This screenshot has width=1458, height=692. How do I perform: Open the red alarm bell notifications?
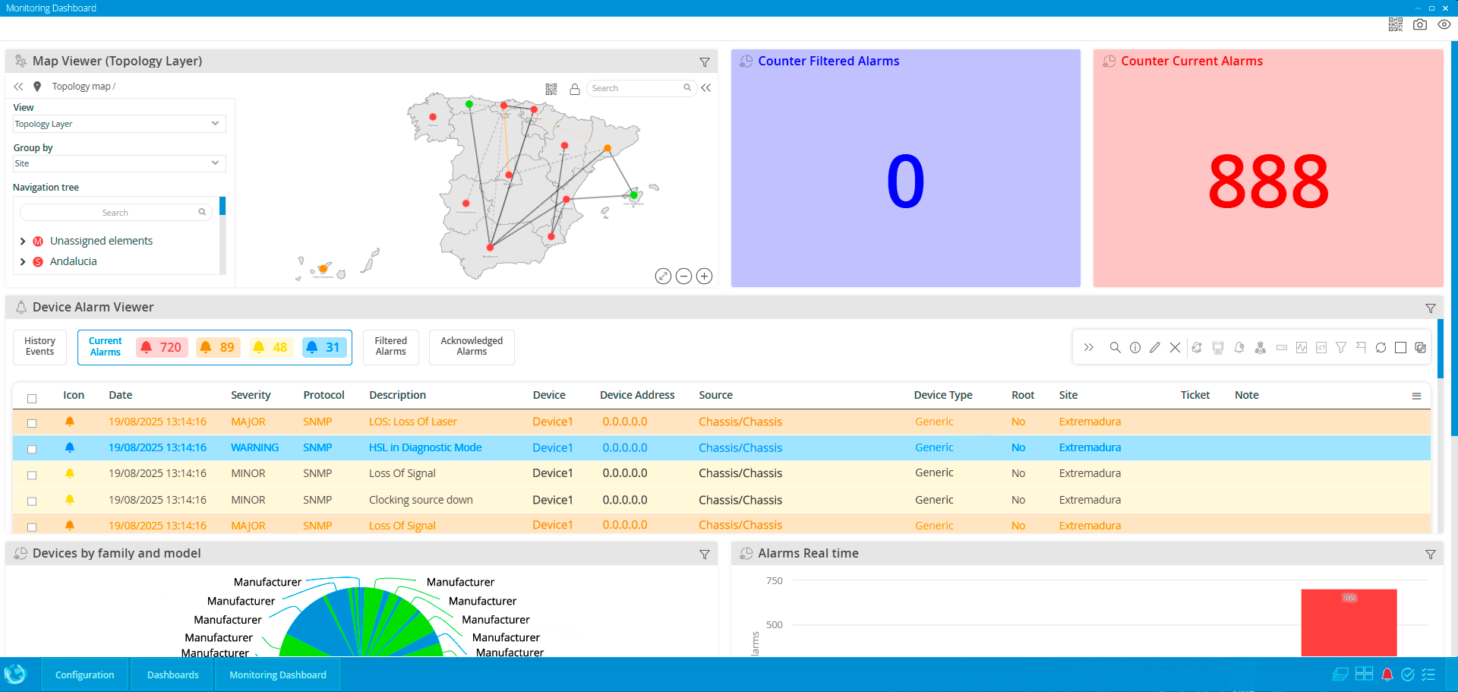[1387, 675]
